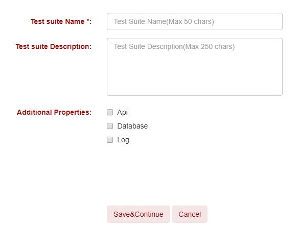Click the required asterisk beside Test suite Name
Screen dimensions: 299x229
coord(88,20)
